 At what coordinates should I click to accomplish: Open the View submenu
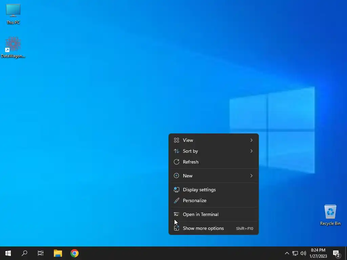[213, 140]
